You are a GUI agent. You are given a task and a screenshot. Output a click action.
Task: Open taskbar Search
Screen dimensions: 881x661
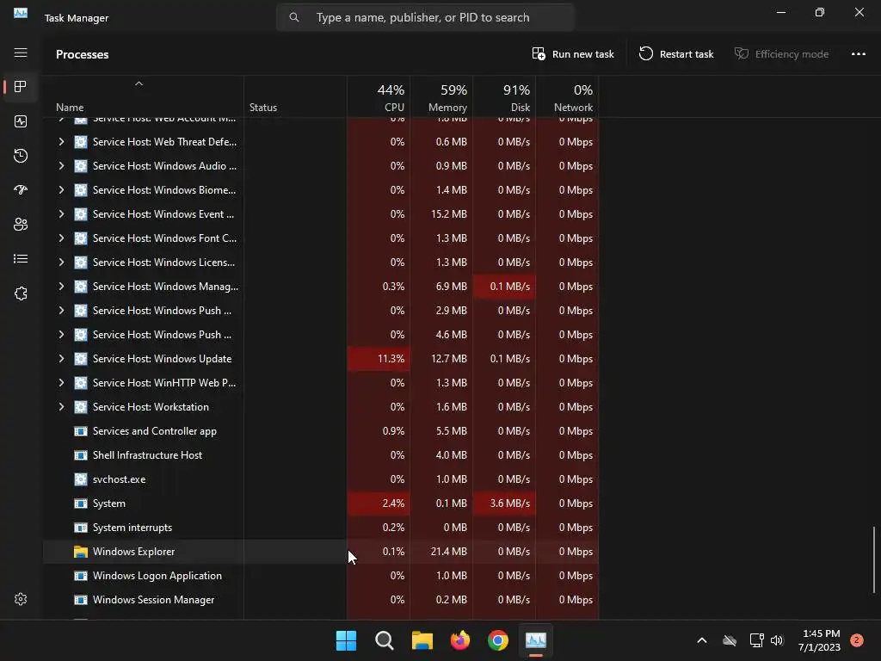pos(385,640)
